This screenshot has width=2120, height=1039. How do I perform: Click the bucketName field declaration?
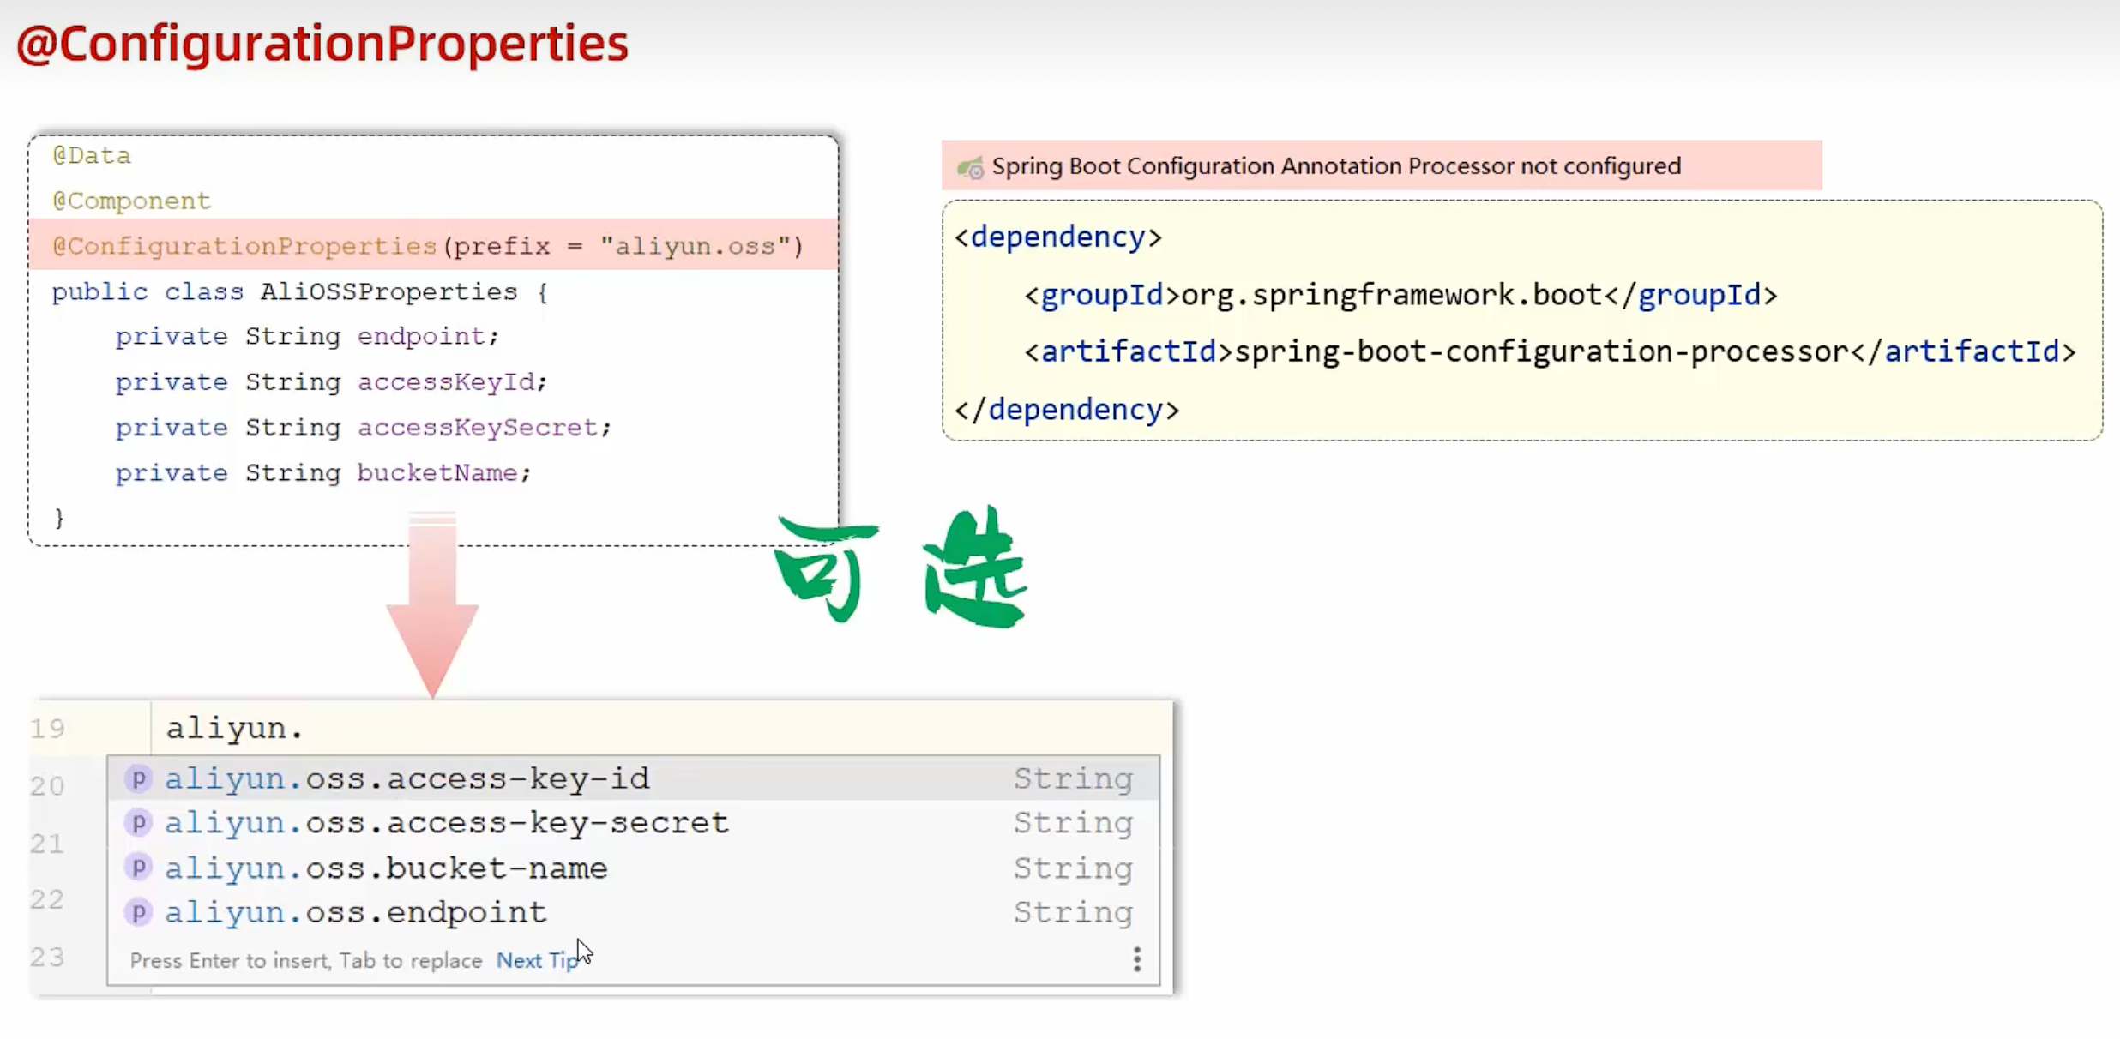pyautogui.click(x=322, y=472)
